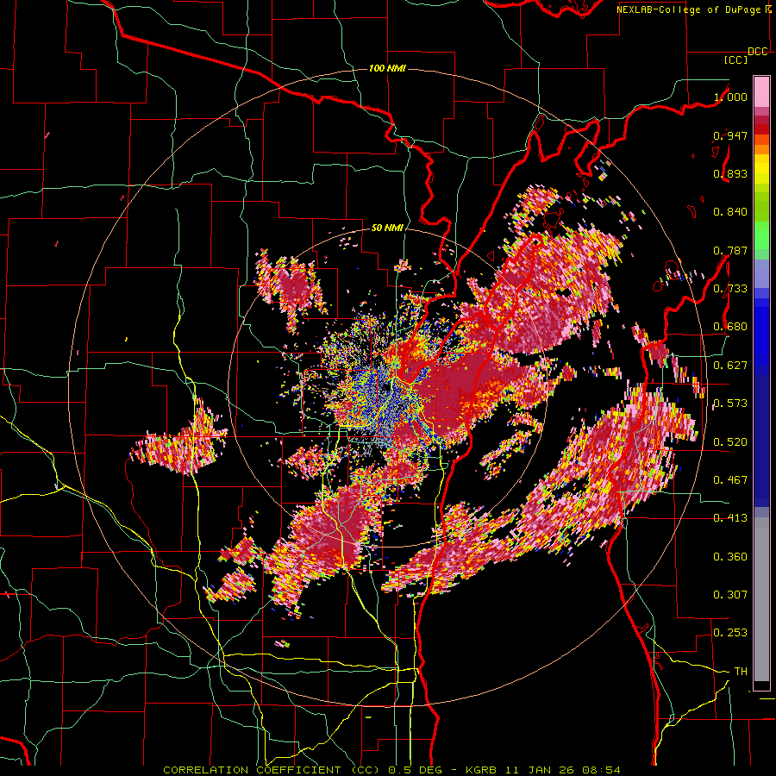Image resolution: width=776 pixels, height=776 pixels.
Task: Click the 100 NMI range ring label
Action: point(387,68)
